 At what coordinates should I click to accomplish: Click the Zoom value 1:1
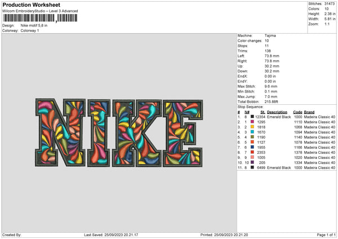click(327, 24)
